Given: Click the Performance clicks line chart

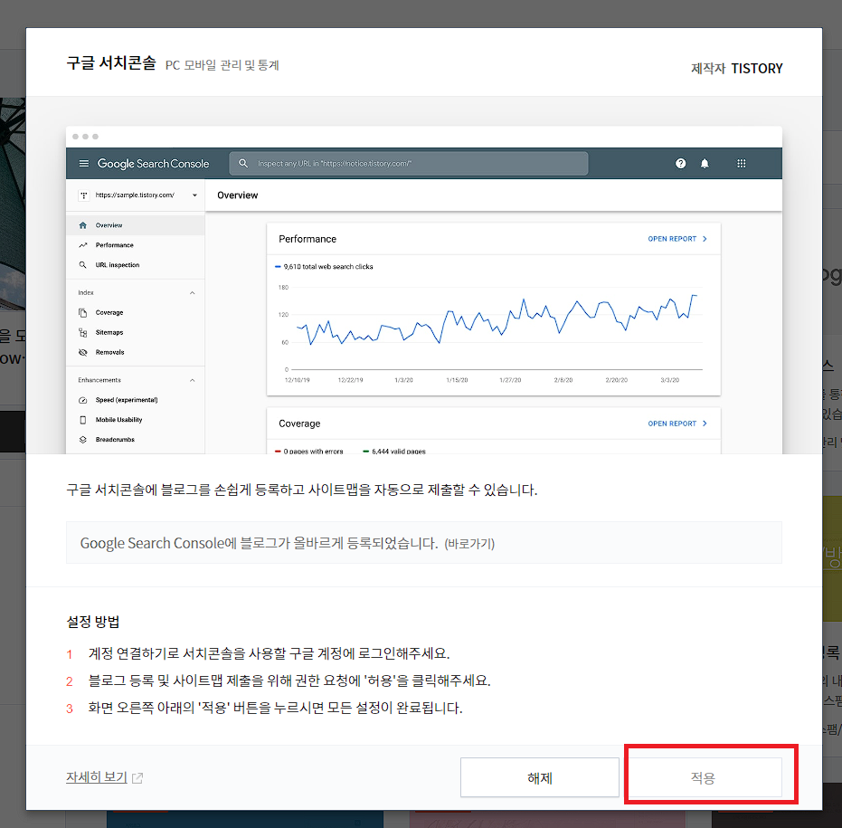Looking at the screenshot, I should point(492,328).
